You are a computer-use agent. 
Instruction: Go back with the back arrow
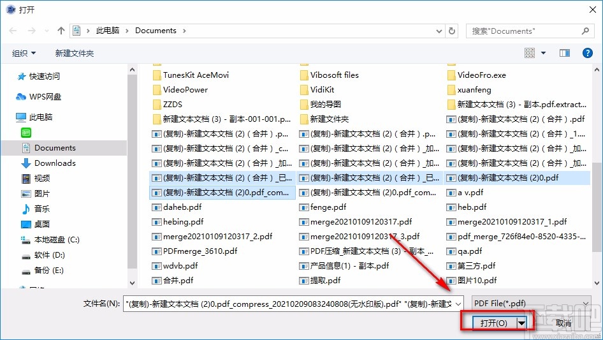click(13, 31)
